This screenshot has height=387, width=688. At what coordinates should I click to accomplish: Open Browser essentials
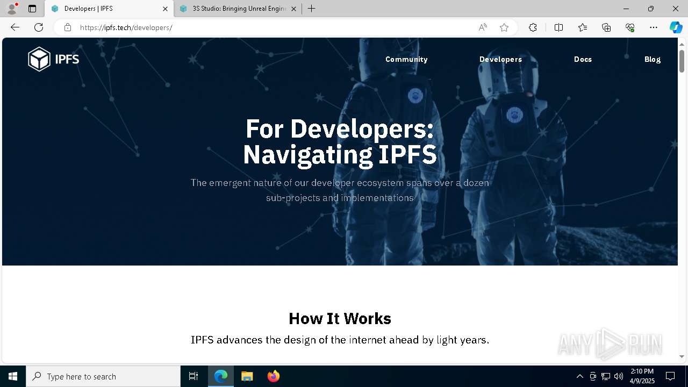630,27
